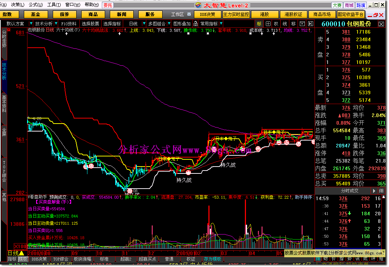The image size is (389, 267).
Task: Click the 债券 toolbar button
Action: pos(64,14)
